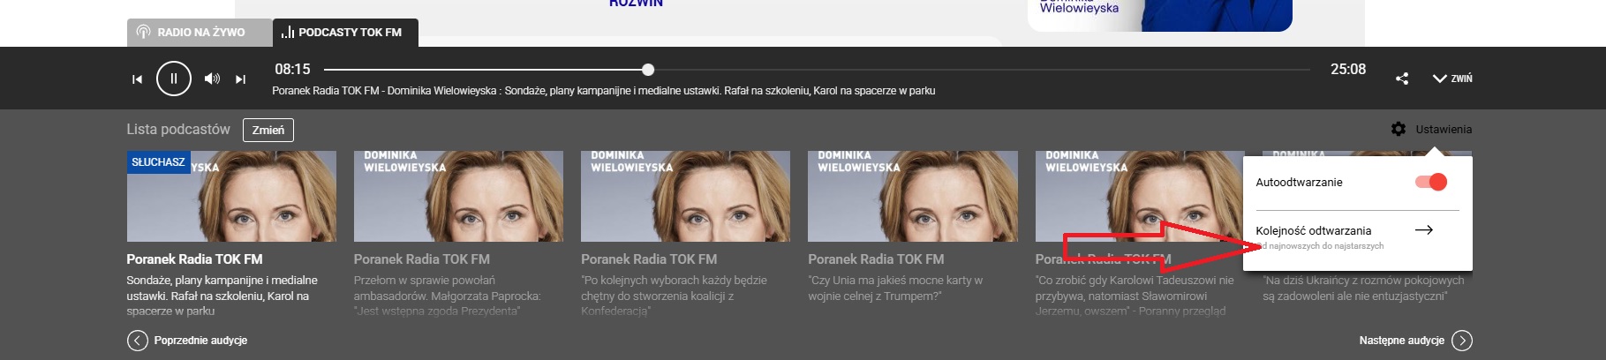Open thumbnail of Czy Unia ma mocne karty episode
This screenshot has width=1606, height=360.
point(912,196)
